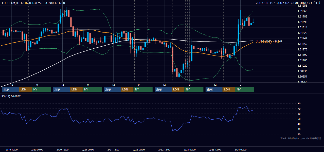The image size is (324, 152).
Task: Click price axis label 1.31868
Action: (302, 11)
